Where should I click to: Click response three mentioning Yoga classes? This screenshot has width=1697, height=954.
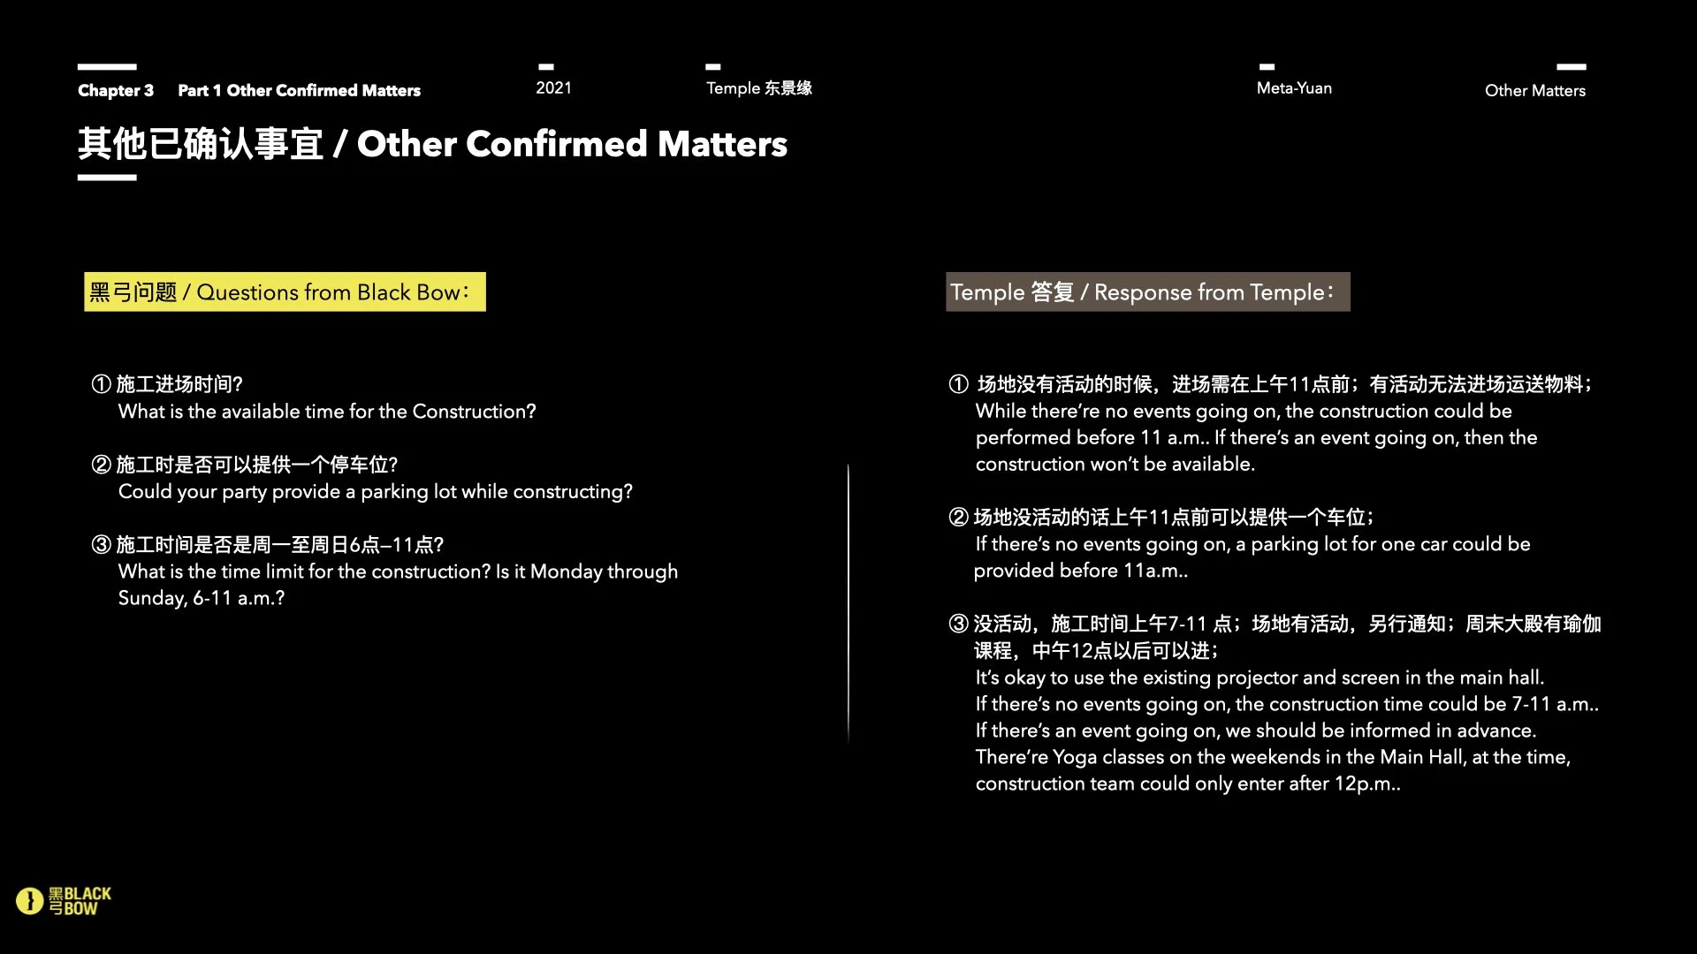coord(1272,757)
